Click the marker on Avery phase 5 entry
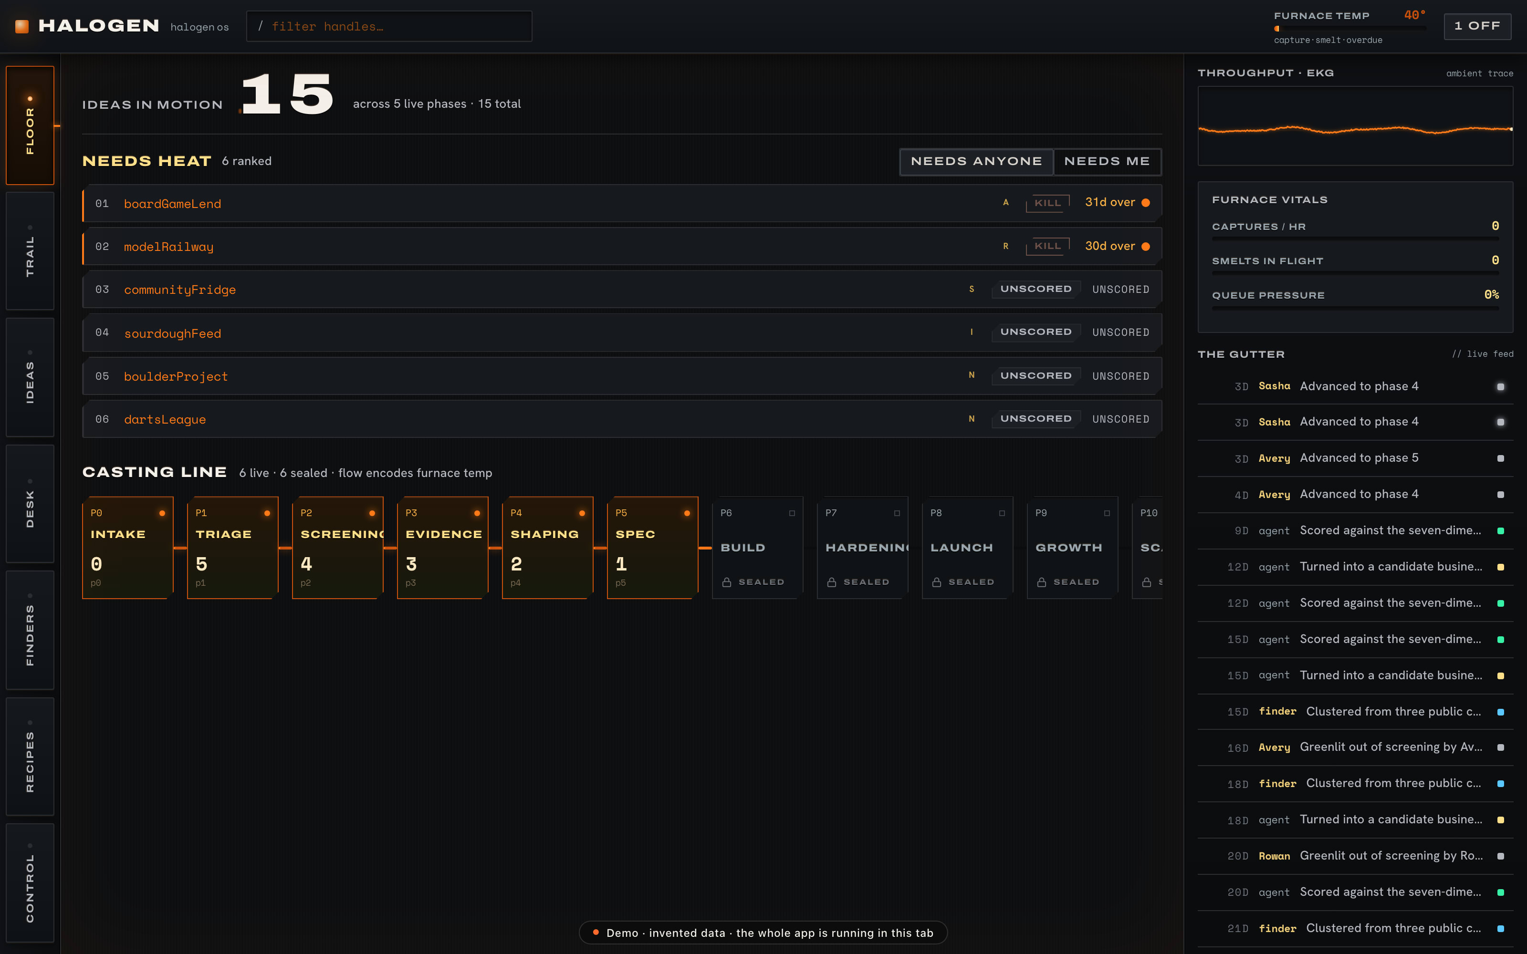The width and height of the screenshot is (1527, 954). click(x=1500, y=458)
